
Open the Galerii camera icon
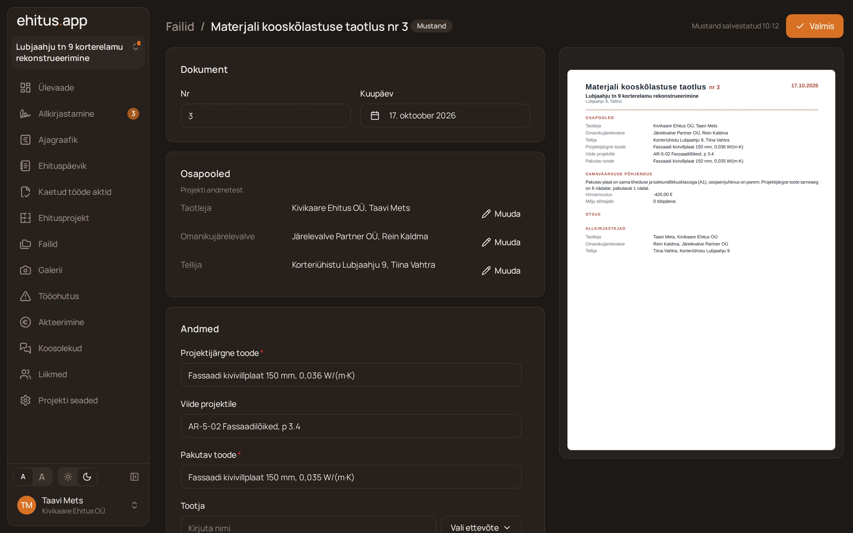(25, 270)
